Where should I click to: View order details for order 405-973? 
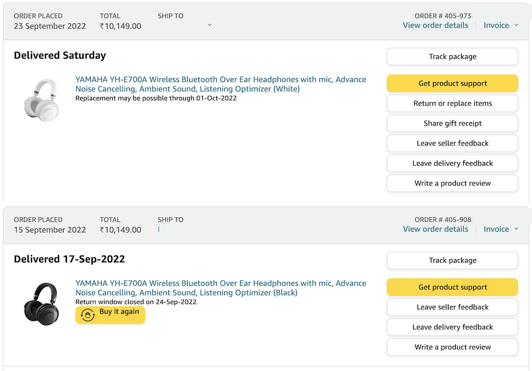click(435, 25)
